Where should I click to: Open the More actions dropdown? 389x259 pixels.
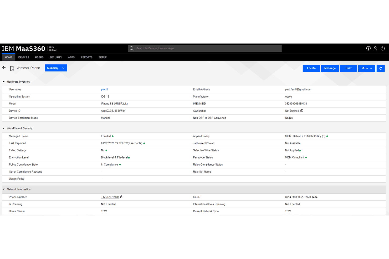[367, 68]
